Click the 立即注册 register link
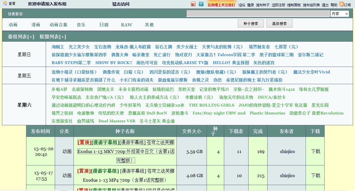The height and width of the screenshot is (191, 355). 278,5
